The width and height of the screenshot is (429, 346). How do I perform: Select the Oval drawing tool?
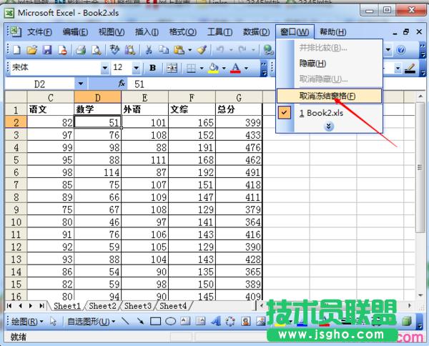point(171,322)
